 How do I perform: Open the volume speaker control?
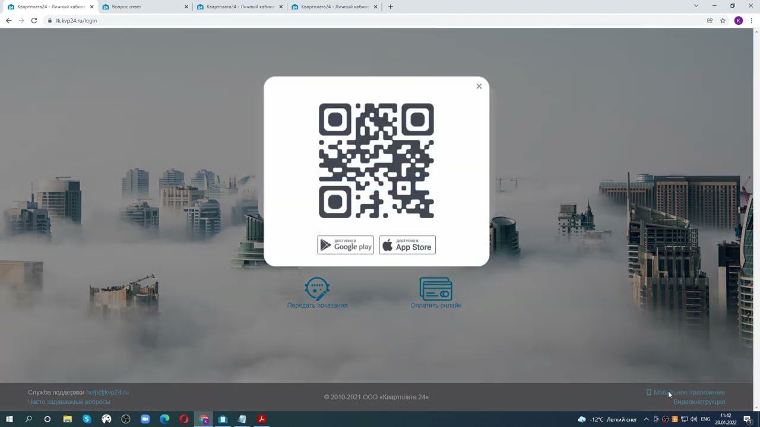(693, 419)
